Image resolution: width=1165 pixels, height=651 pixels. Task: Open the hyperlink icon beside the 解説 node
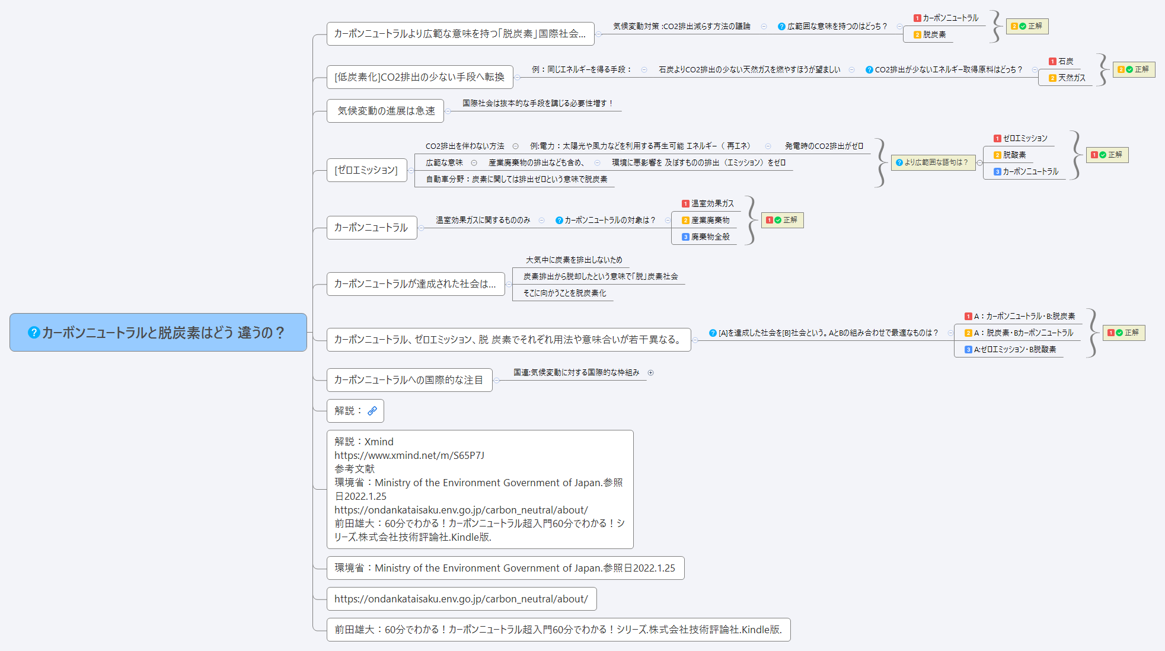(373, 410)
